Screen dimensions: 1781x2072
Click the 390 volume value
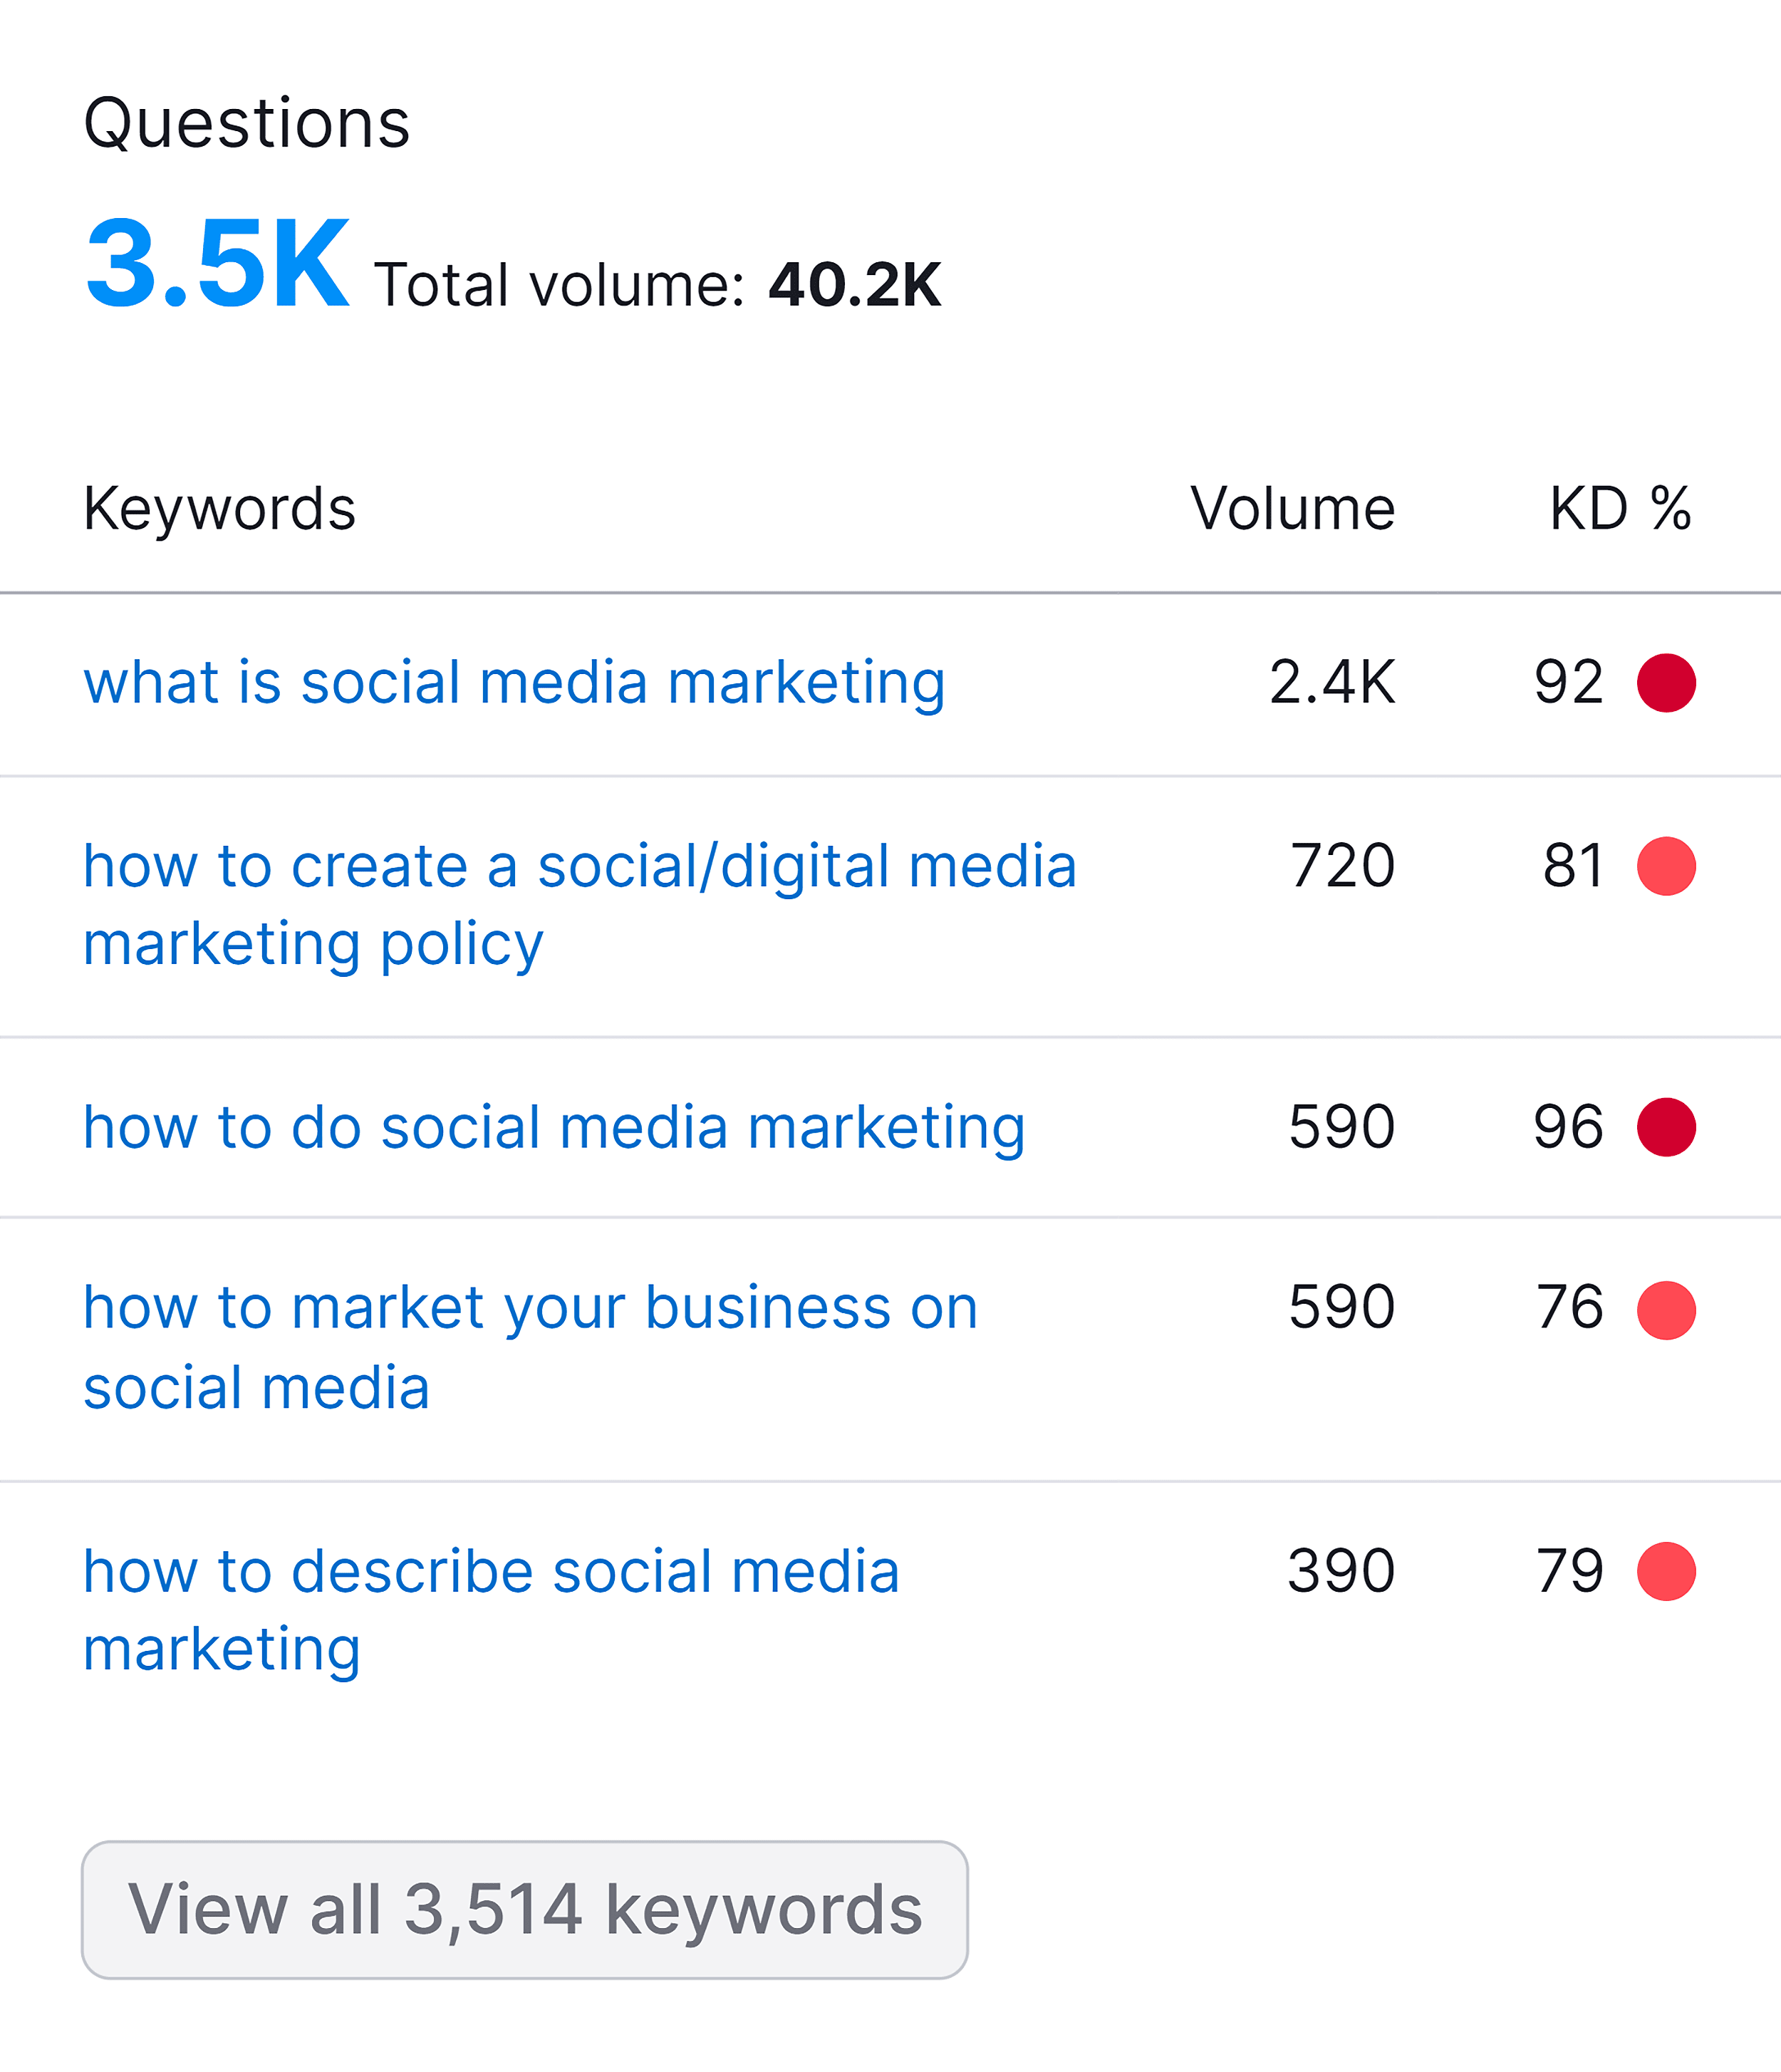coord(1341,1571)
